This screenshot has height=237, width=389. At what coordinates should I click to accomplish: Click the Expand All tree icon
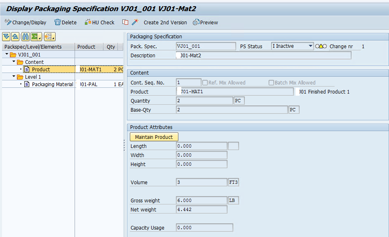coord(6,37)
